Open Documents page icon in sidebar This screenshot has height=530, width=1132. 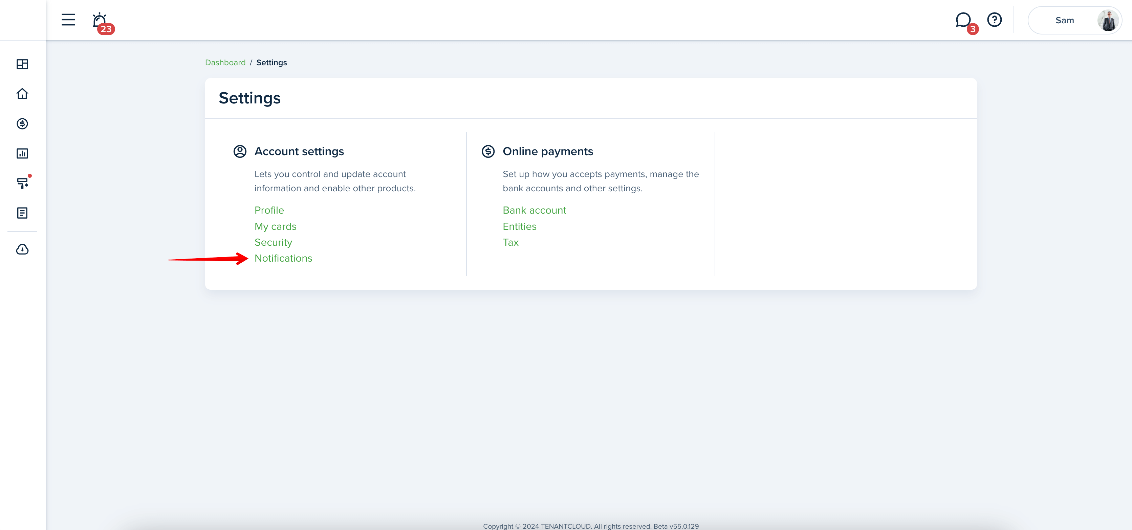22,213
